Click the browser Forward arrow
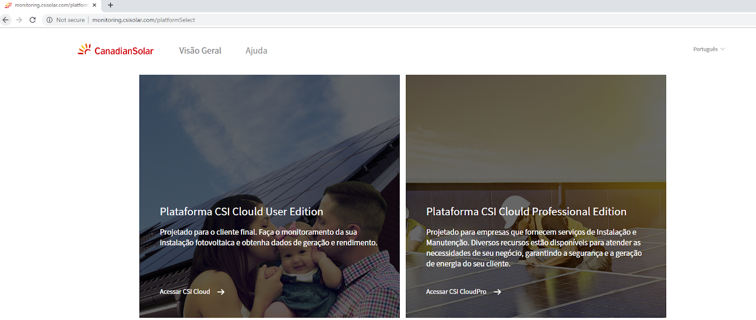The image size is (756, 320). (x=19, y=20)
